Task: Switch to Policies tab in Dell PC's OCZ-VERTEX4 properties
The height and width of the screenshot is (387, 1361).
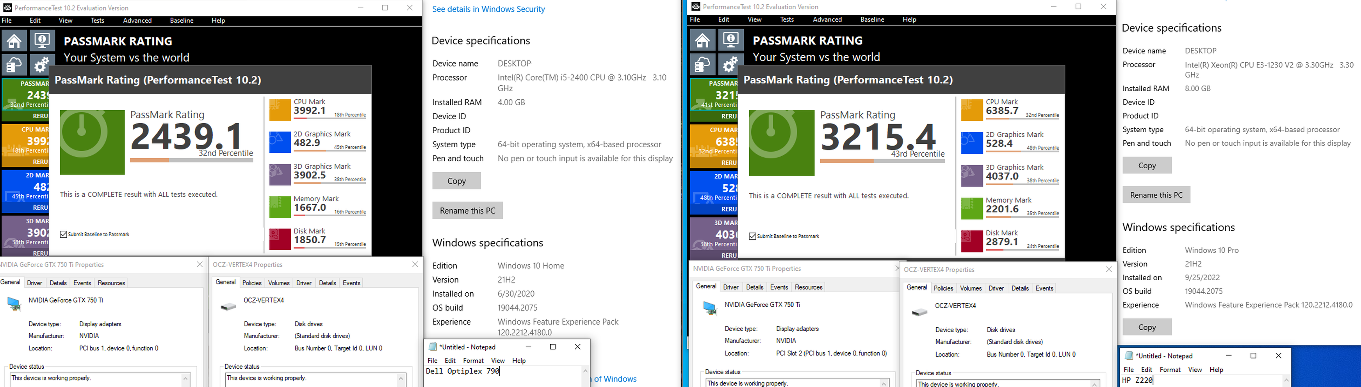Action: (252, 283)
